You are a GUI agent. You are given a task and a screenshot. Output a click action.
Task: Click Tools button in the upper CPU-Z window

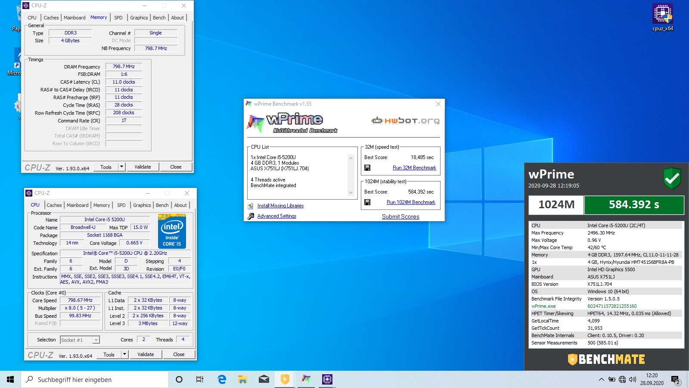(106, 167)
